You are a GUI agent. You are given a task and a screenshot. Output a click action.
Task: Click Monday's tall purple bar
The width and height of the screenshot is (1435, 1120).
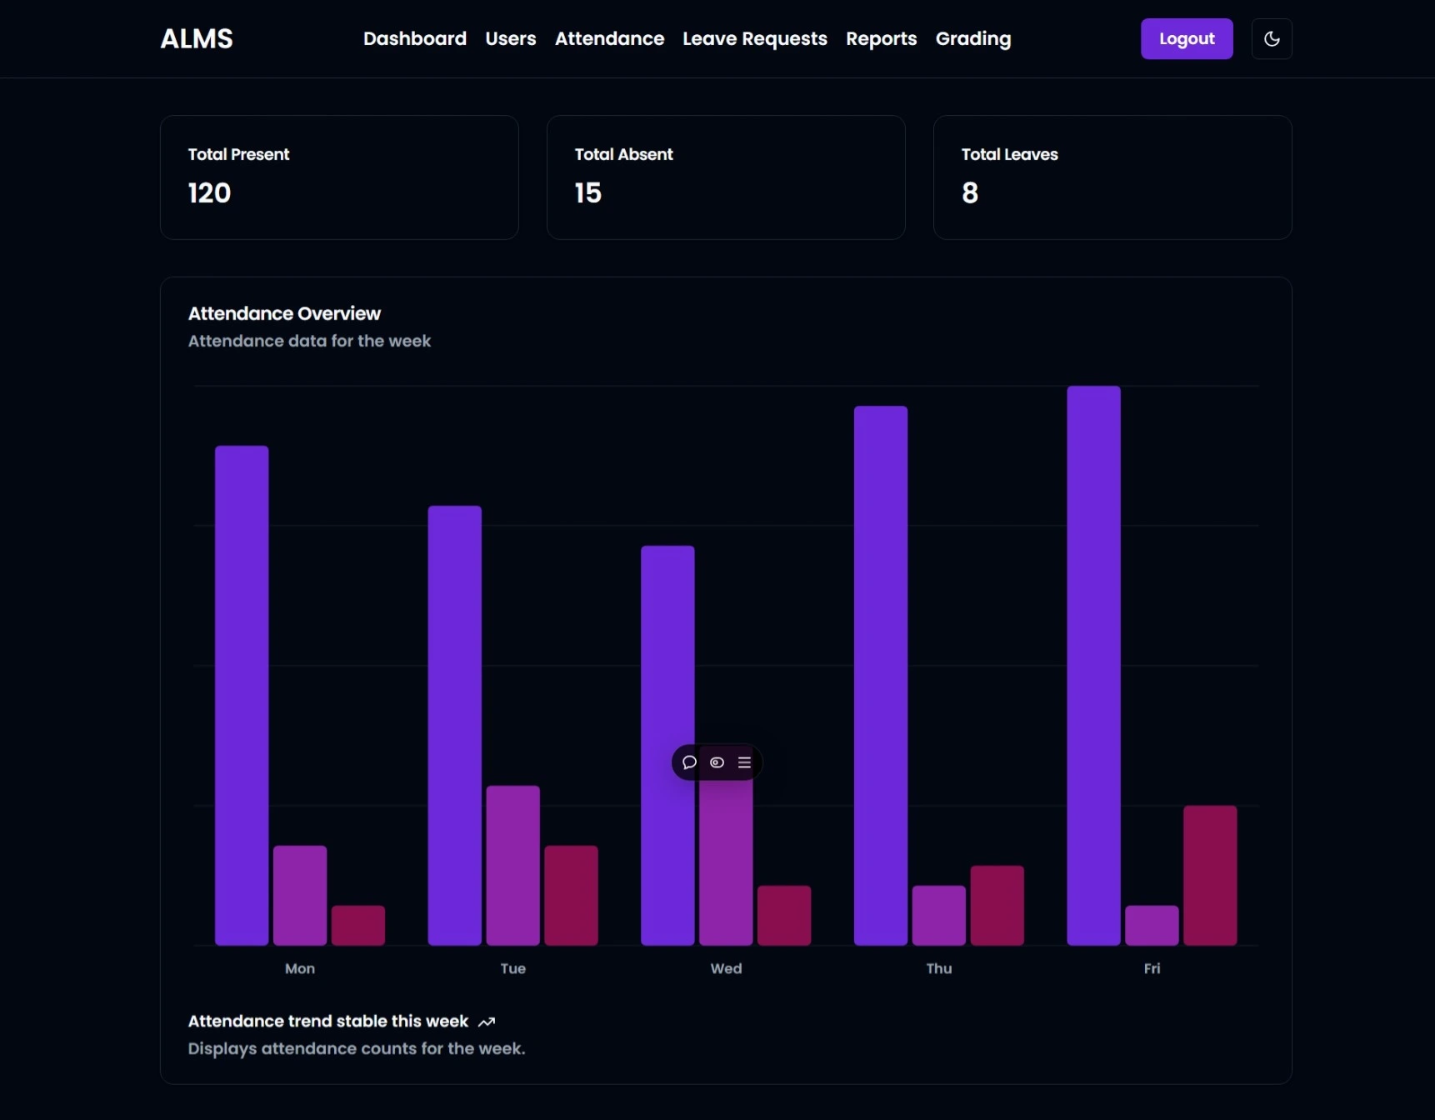(x=242, y=695)
